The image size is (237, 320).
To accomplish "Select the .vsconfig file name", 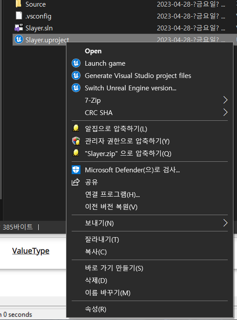I will coord(38,16).
